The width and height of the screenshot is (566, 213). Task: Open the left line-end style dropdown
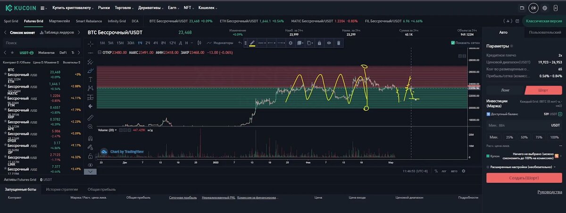pos(271,43)
